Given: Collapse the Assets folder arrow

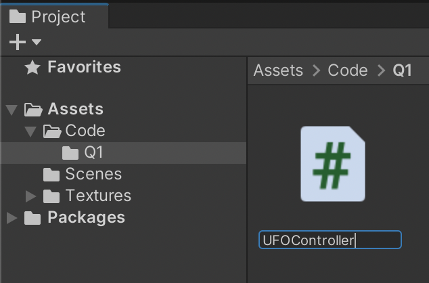Looking at the screenshot, I should click(x=11, y=110).
